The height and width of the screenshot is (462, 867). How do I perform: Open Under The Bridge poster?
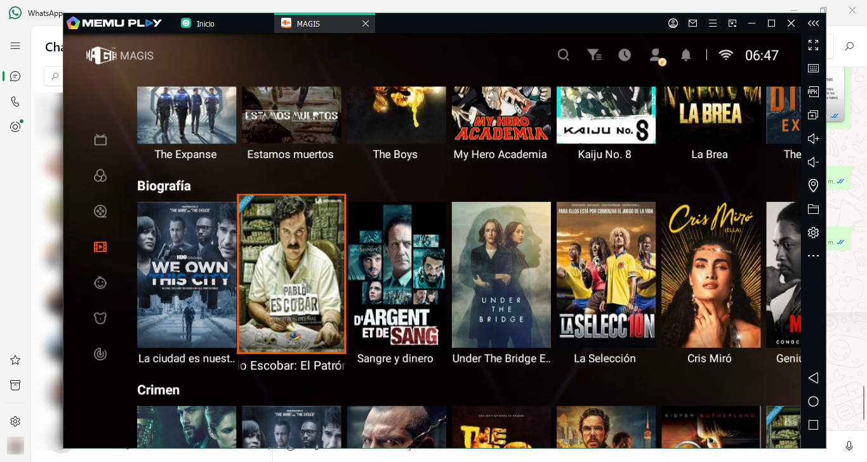coord(501,275)
